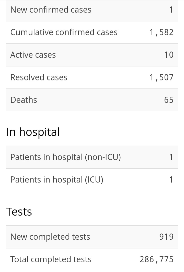Screen dimensions: 184x272
Task: Click the Active cases value 10
Action: (169, 55)
